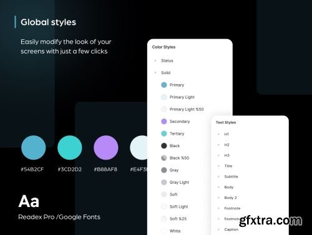Click the "Aa" font sample
312x235 pixels.
[x=29, y=201]
